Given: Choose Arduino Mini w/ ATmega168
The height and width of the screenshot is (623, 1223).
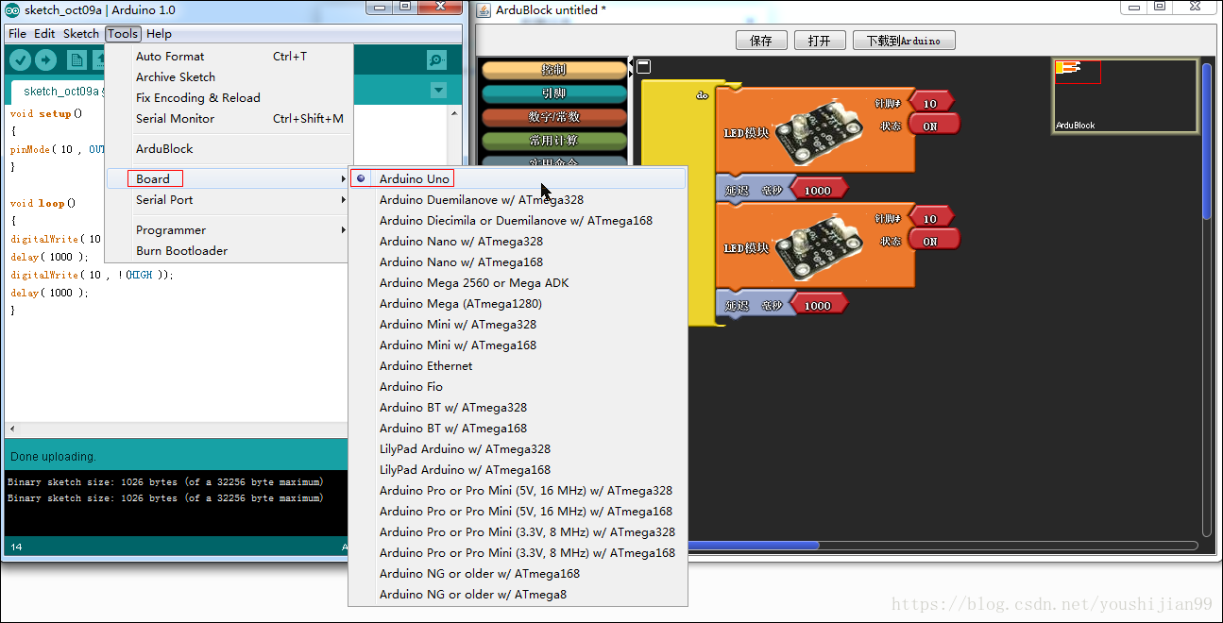Looking at the screenshot, I should (x=518, y=345).
